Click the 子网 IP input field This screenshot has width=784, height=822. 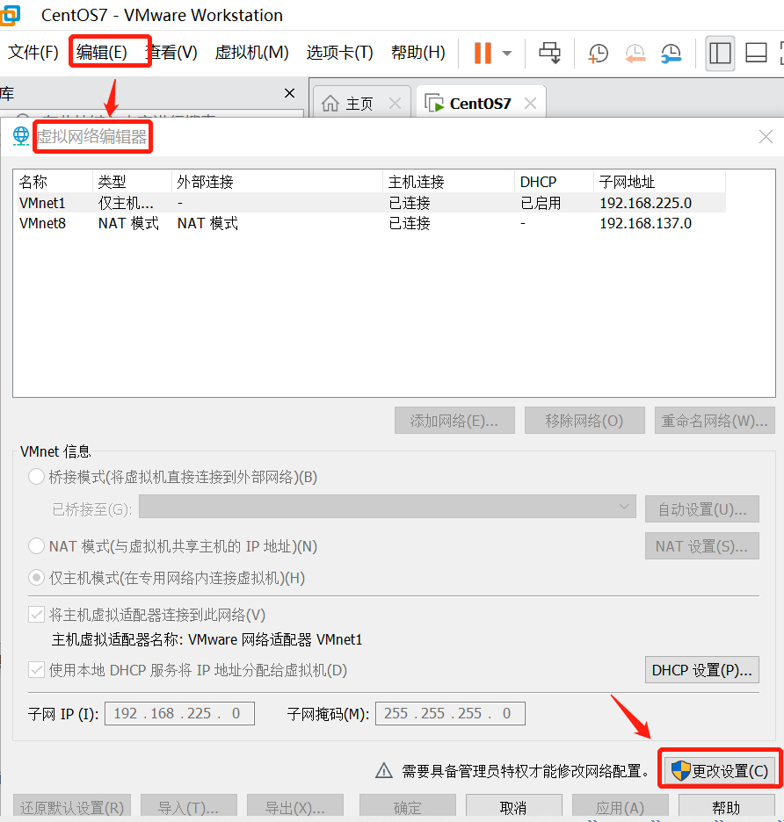[x=180, y=713]
